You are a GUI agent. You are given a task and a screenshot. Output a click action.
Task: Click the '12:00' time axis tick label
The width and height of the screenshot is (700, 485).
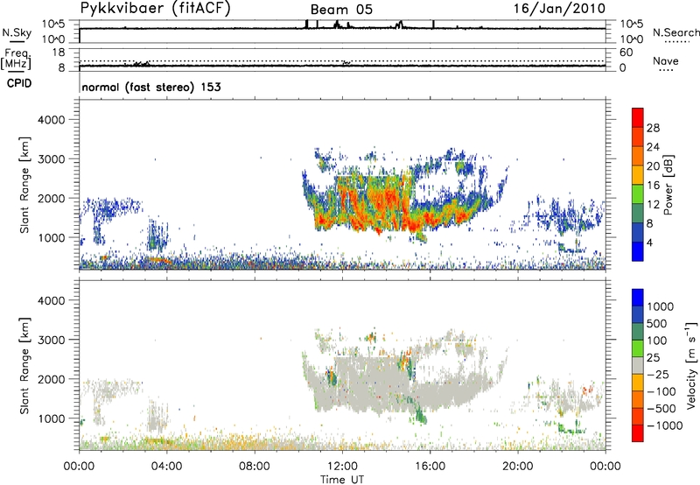tap(342, 467)
